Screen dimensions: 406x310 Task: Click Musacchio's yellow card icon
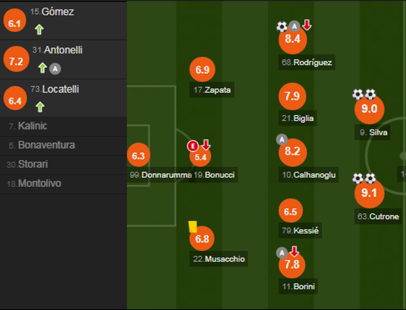193,226
